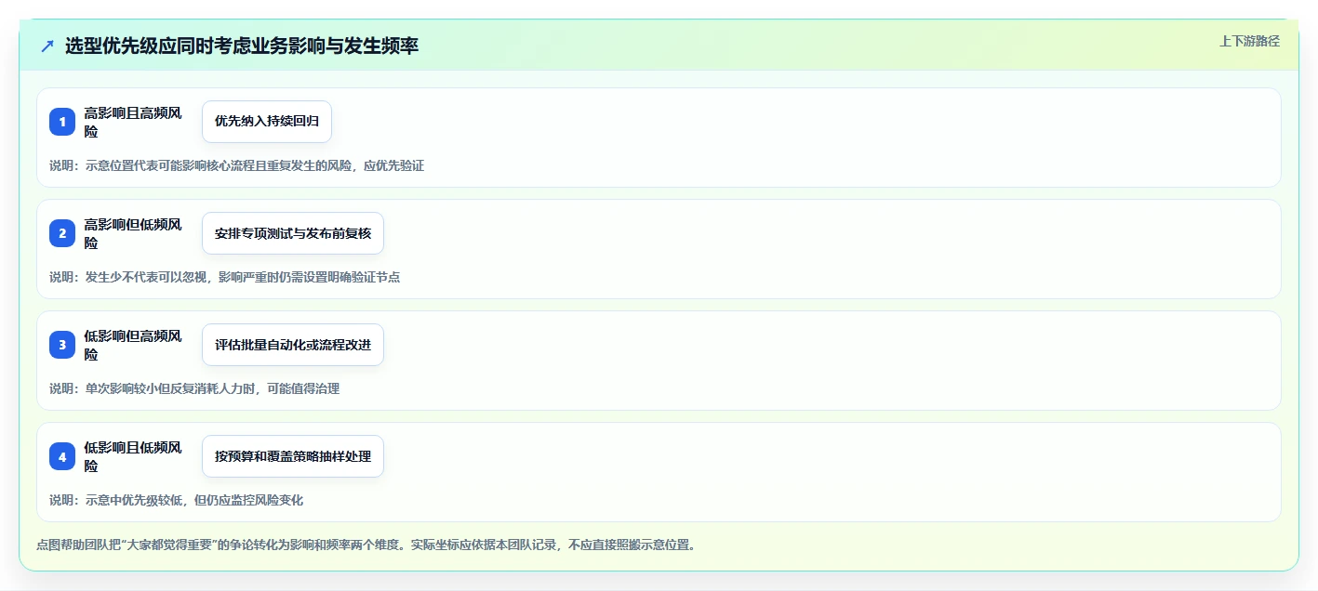Screen dimensions: 1318x591
Task: Click the 低影响且低频风险 label
Action: pyautogui.click(x=133, y=456)
